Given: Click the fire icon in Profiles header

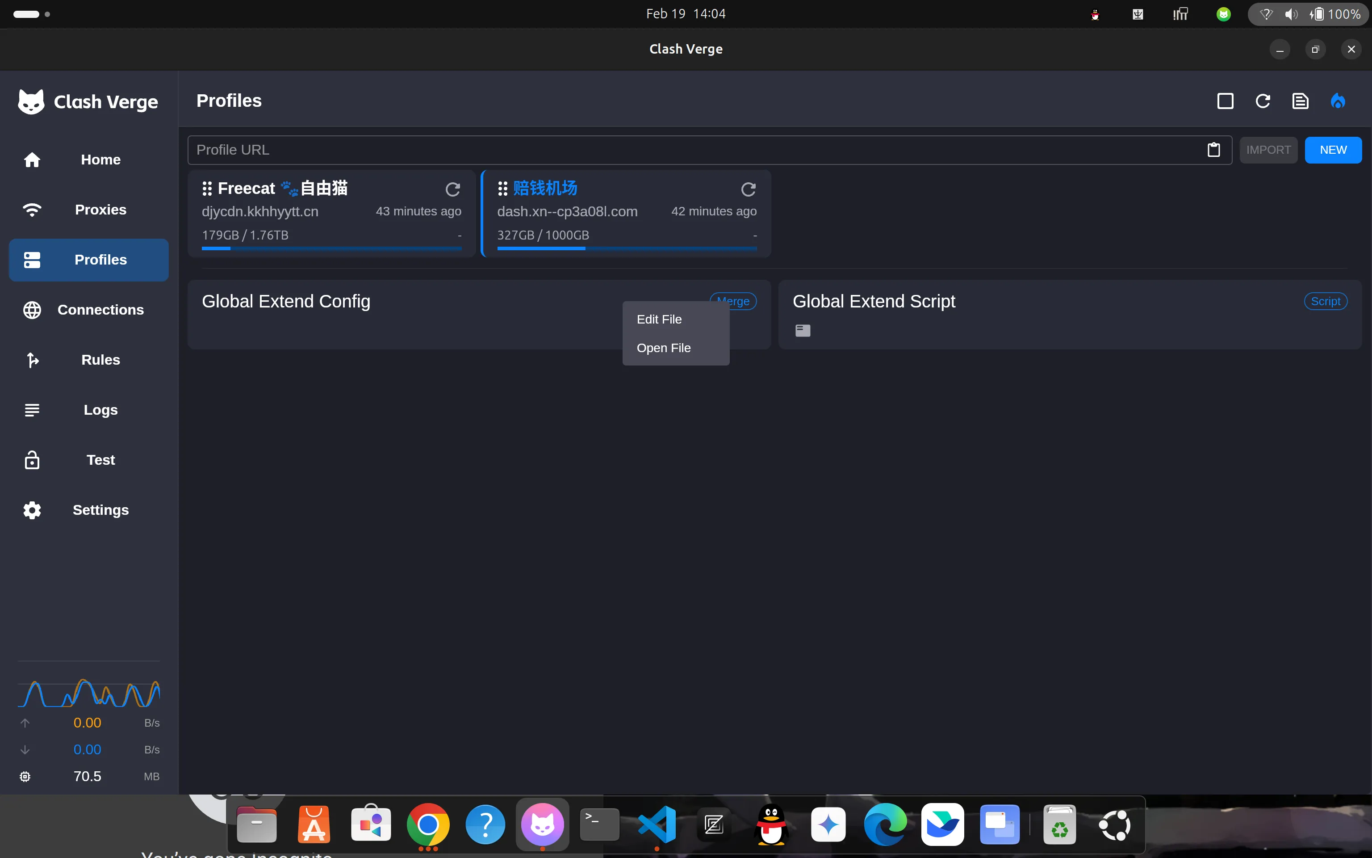Looking at the screenshot, I should pyautogui.click(x=1338, y=101).
